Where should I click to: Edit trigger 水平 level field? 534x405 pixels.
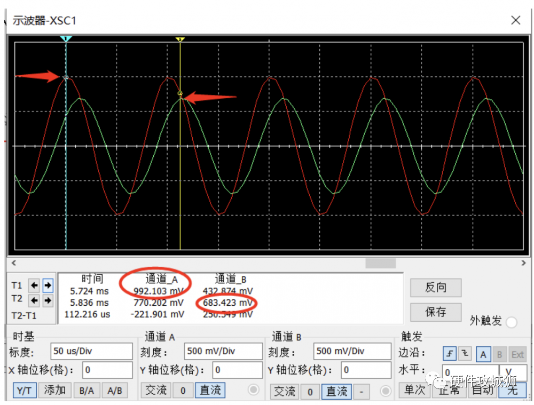[470, 371]
